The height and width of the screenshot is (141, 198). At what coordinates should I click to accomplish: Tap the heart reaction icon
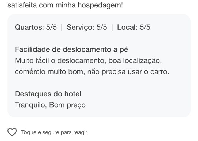click(12, 132)
